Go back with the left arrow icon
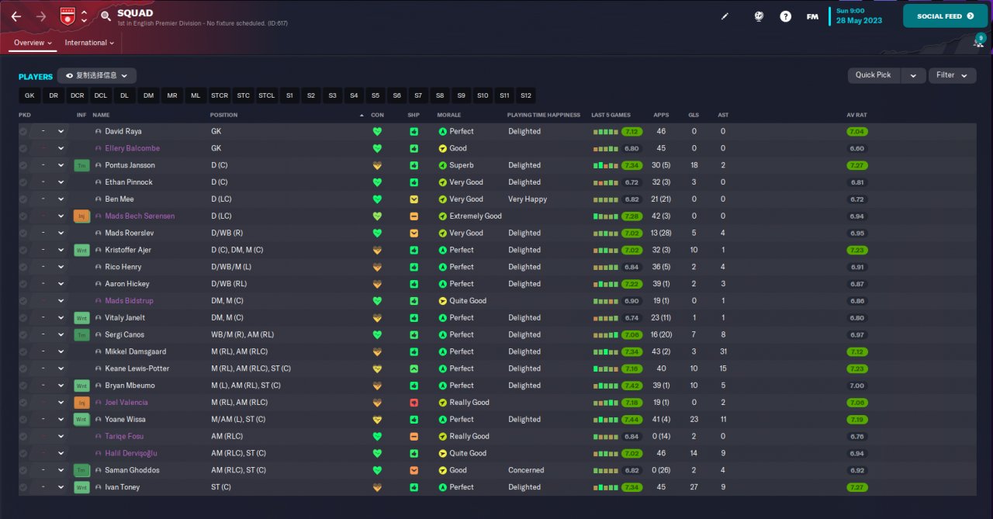Image resolution: width=993 pixels, height=519 pixels. click(16, 16)
